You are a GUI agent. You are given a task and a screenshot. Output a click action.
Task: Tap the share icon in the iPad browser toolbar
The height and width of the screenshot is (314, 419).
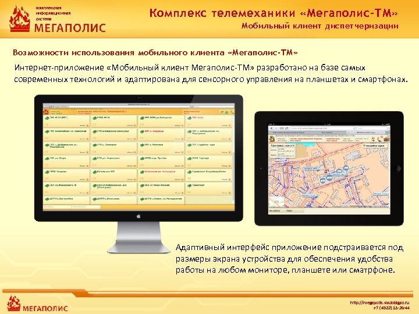tap(287, 128)
